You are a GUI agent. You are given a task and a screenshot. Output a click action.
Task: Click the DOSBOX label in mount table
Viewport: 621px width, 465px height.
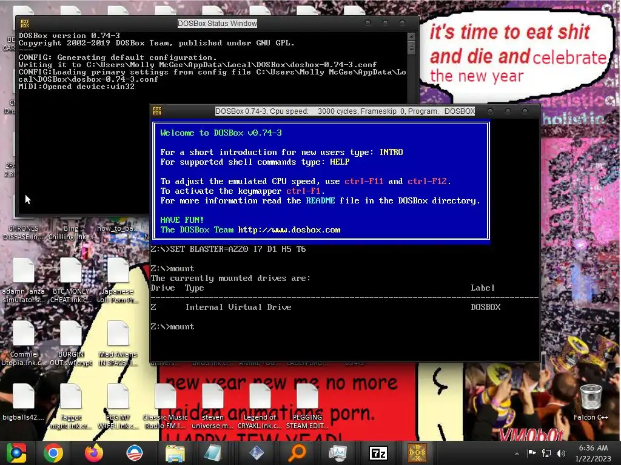pyautogui.click(x=486, y=307)
